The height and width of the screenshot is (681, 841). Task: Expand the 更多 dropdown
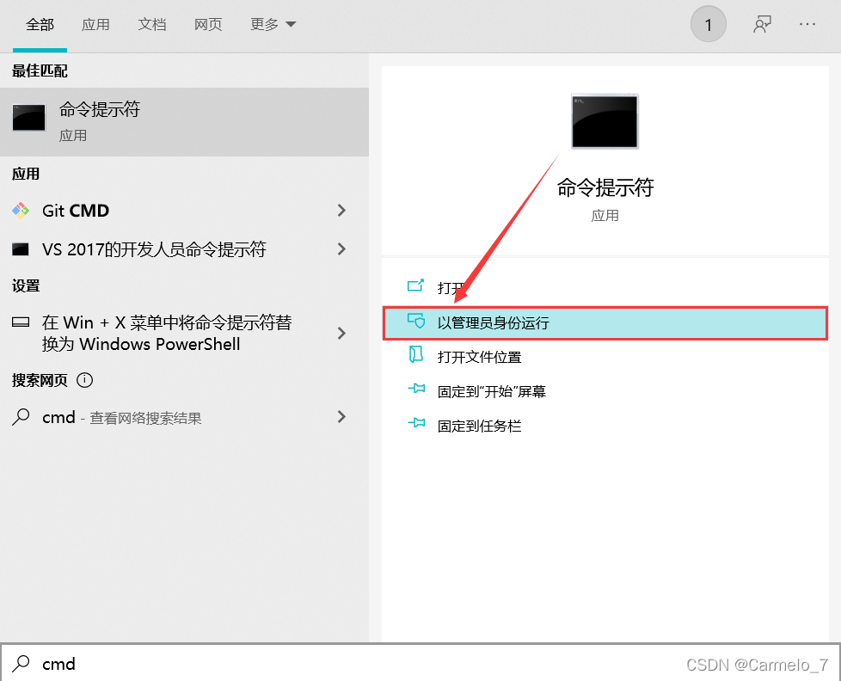click(273, 25)
